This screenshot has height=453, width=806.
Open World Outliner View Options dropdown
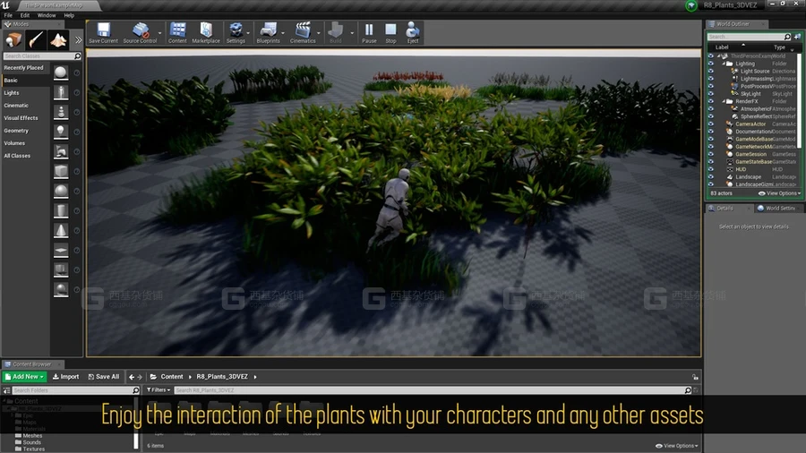coord(779,193)
